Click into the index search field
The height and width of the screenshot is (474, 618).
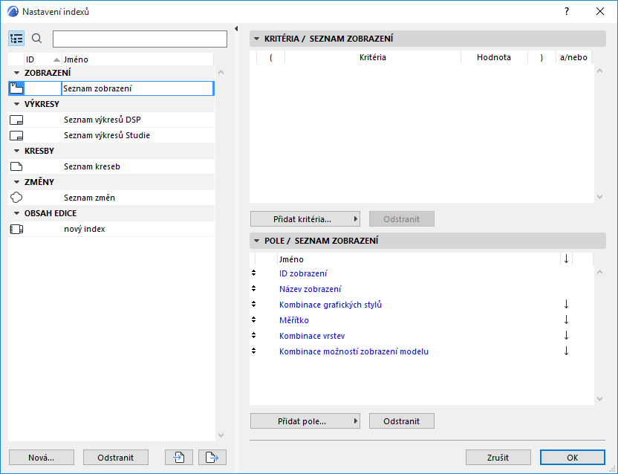[140, 39]
